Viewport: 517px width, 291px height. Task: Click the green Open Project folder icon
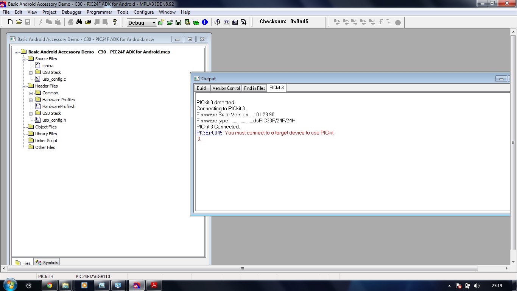[x=170, y=22]
